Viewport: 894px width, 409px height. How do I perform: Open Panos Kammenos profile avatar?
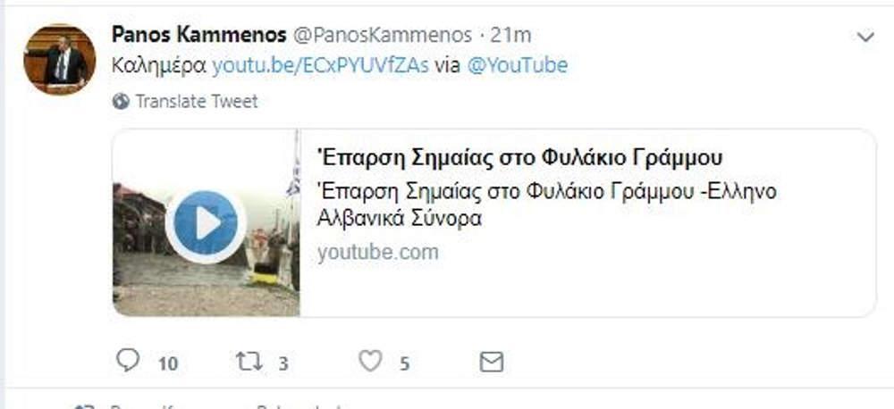click(59, 59)
